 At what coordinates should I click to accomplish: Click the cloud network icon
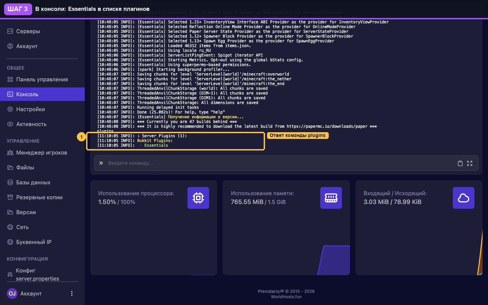coord(464,198)
